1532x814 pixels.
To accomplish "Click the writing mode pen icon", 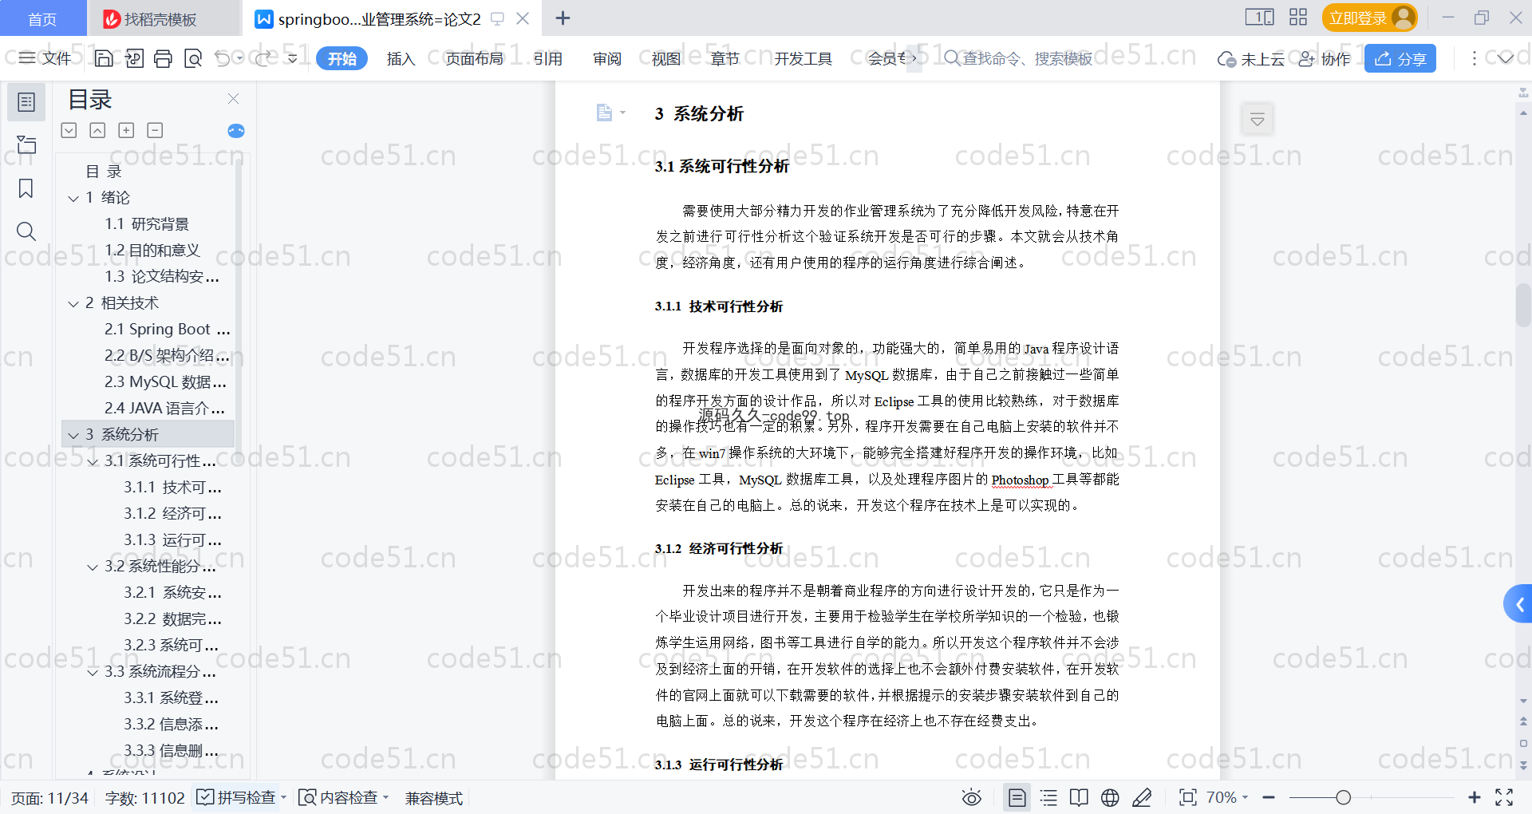I will pos(1142,797).
